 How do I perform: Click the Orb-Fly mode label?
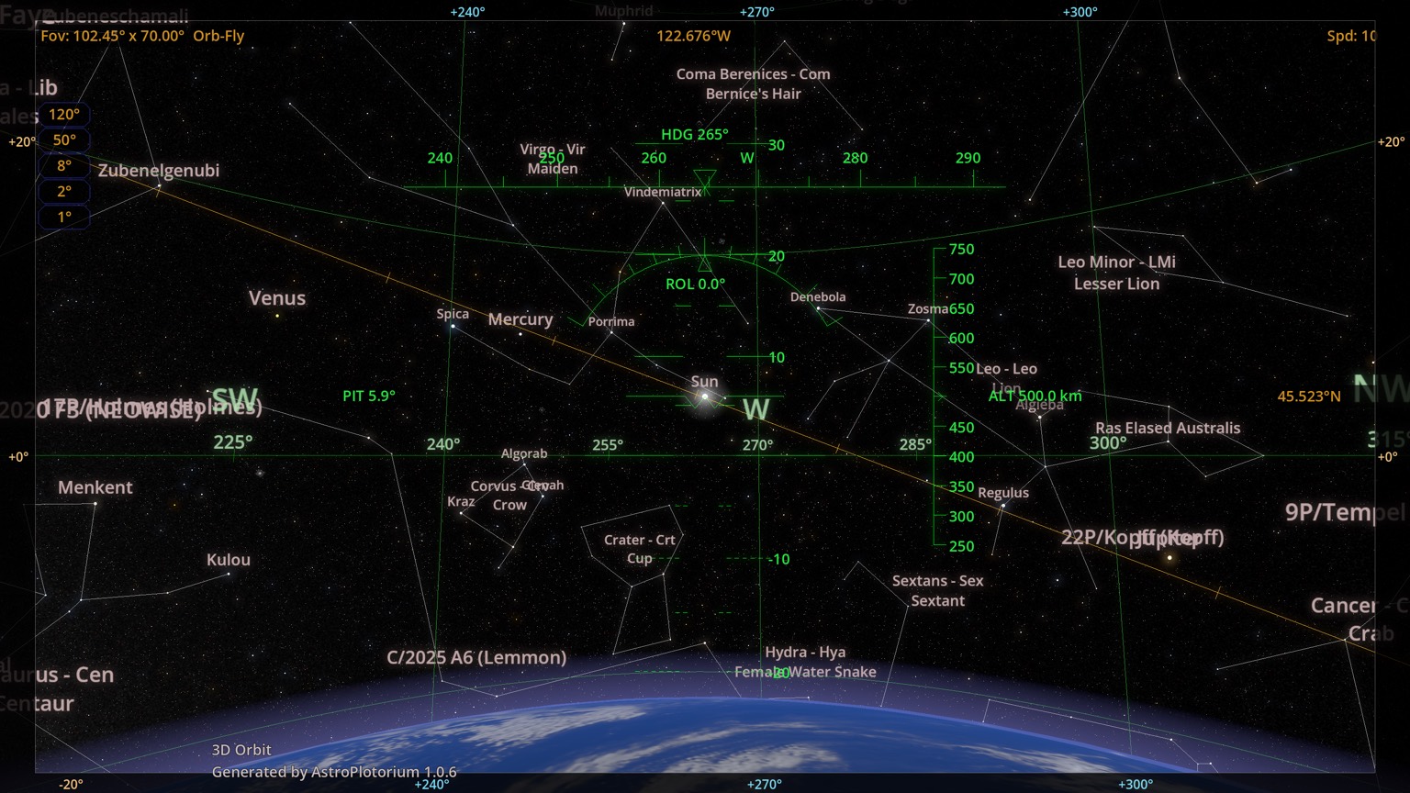(218, 36)
